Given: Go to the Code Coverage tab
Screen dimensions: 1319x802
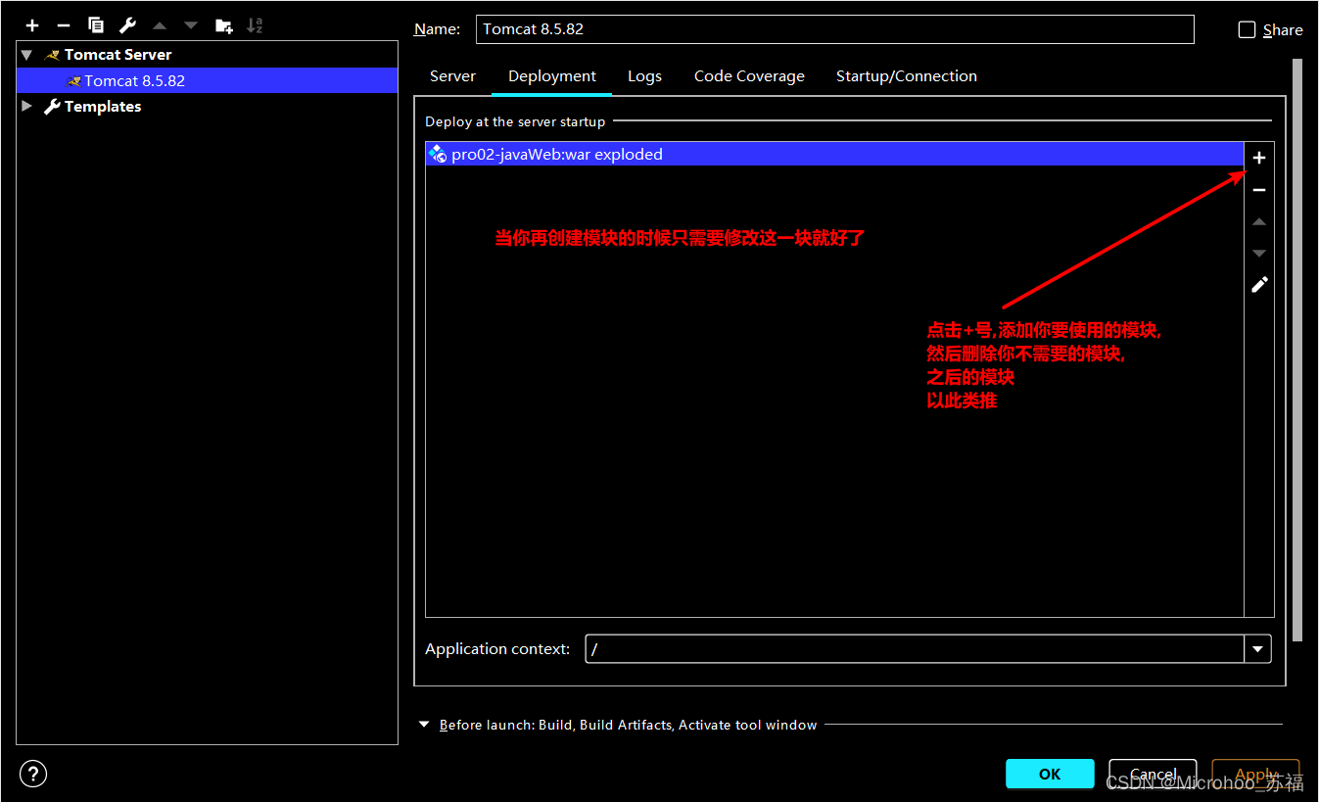Looking at the screenshot, I should point(749,76).
